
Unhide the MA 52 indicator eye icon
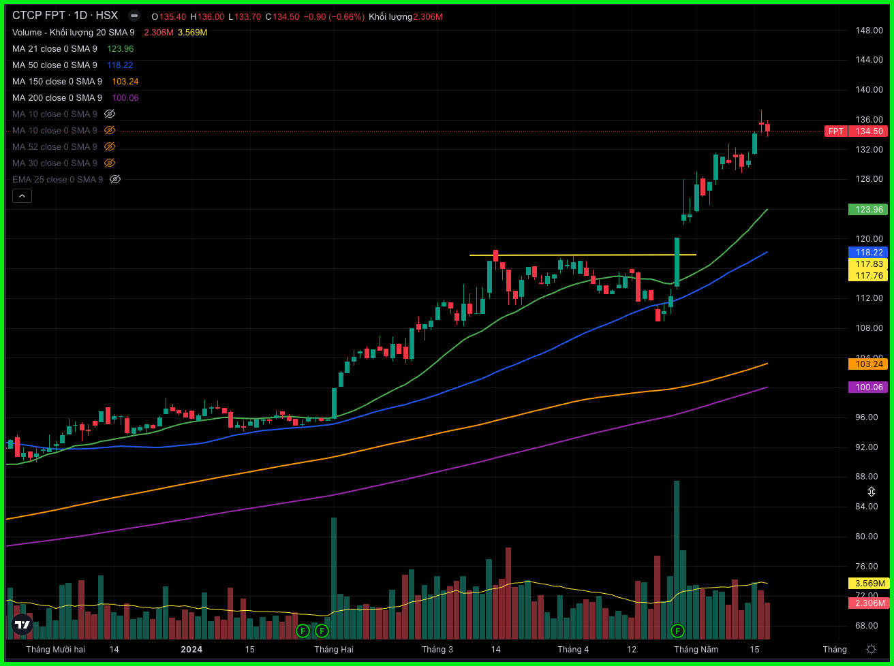coord(110,147)
